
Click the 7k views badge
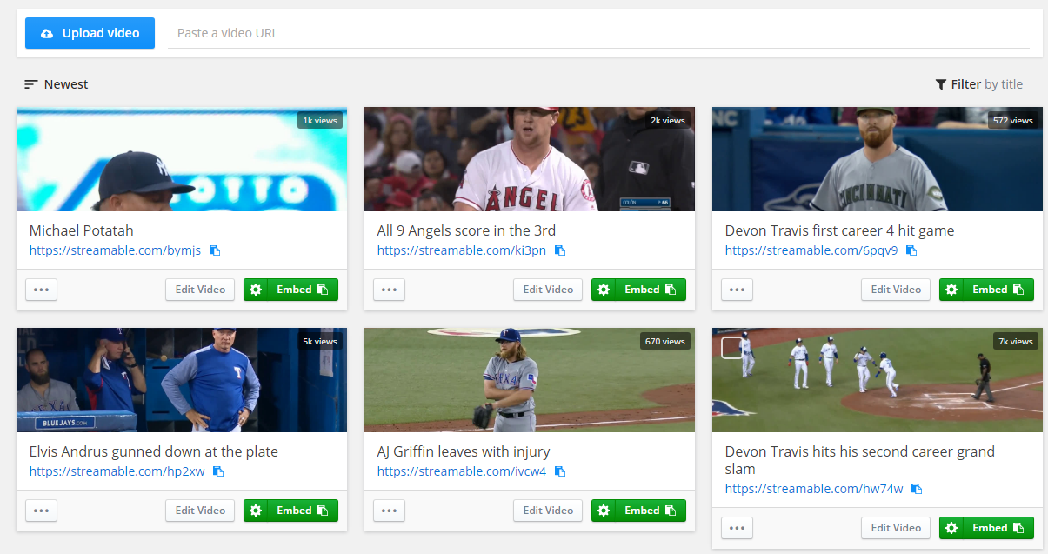click(x=1016, y=341)
